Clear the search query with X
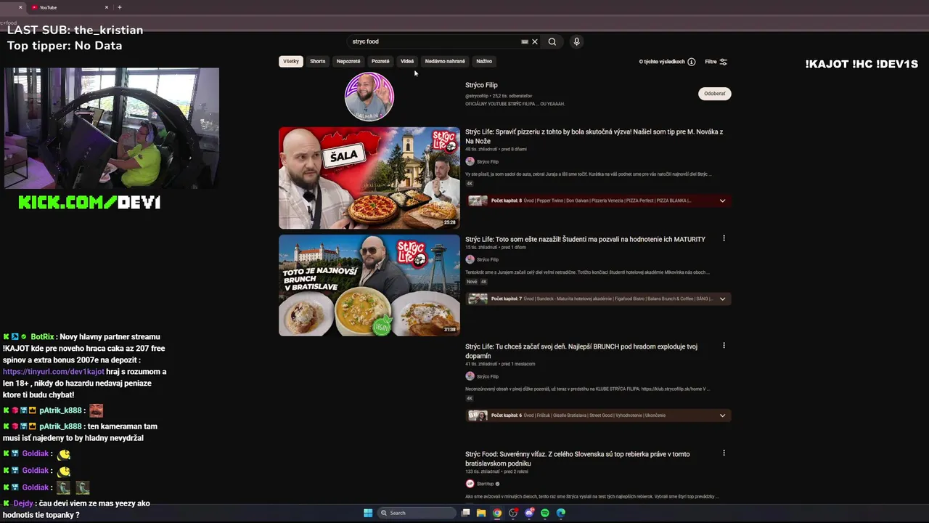This screenshot has height=523, width=929. 535,41
